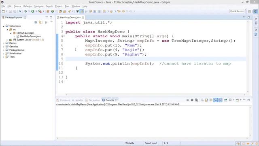Viewport: 259px width, 146px height.
Task: Click the Forward navigation arrow in toolbar
Action: [131, 11]
